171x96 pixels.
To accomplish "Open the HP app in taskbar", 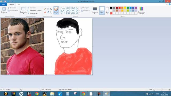I will [x=21, y=94].
